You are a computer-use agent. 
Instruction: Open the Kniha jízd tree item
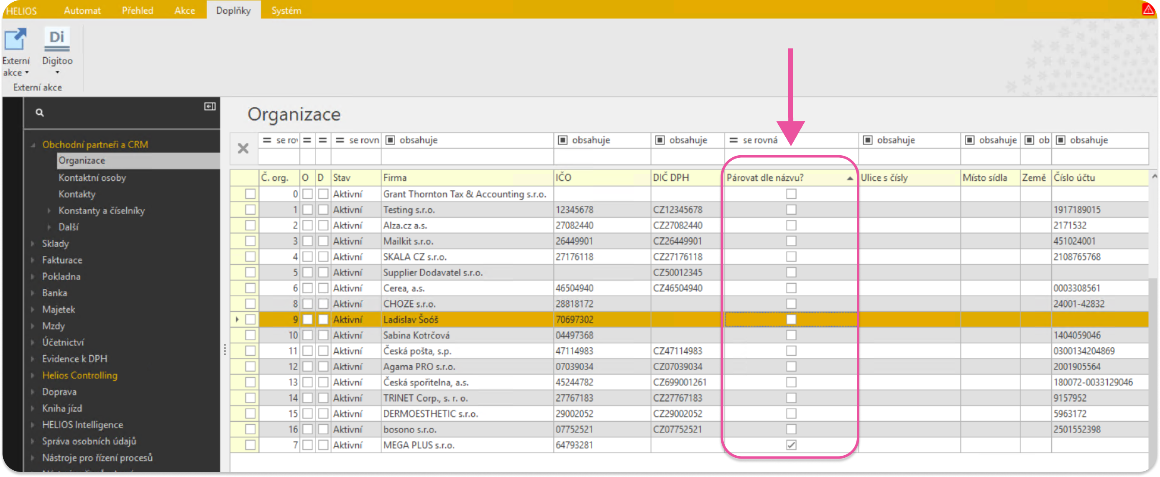(62, 408)
